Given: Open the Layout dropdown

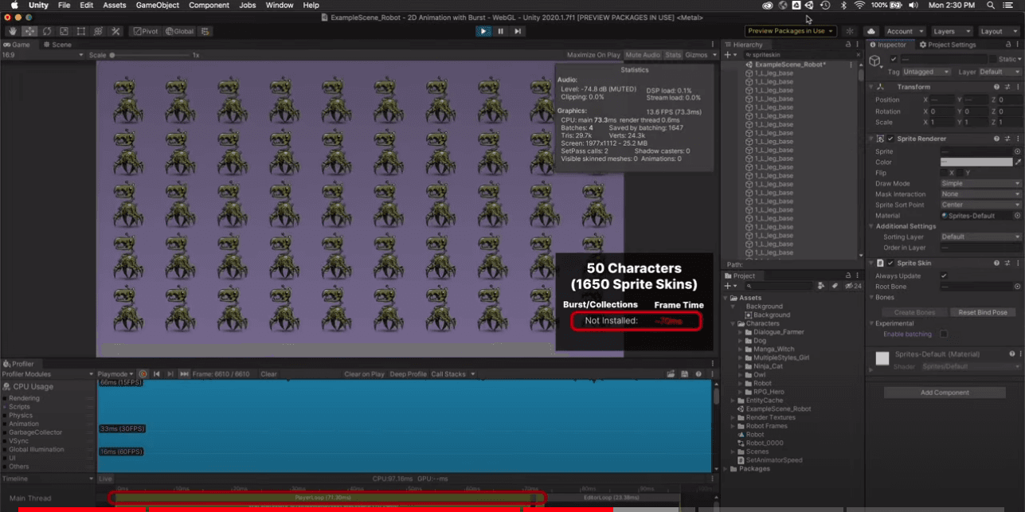Looking at the screenshot, I should tap(997, 31).
